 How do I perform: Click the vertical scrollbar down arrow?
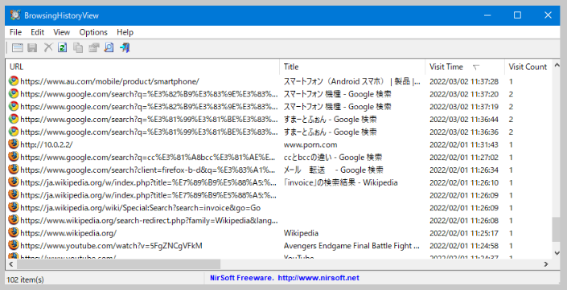coord(557,253)
